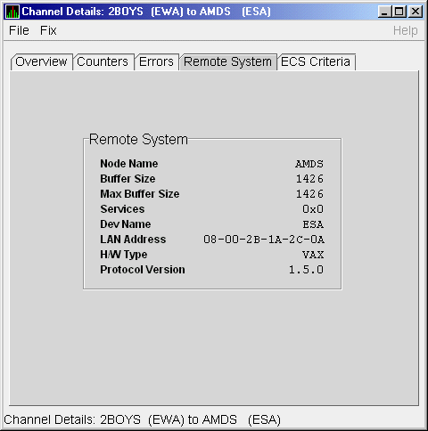
Task: Click the status bar channel details text
Action: point(142,419)
